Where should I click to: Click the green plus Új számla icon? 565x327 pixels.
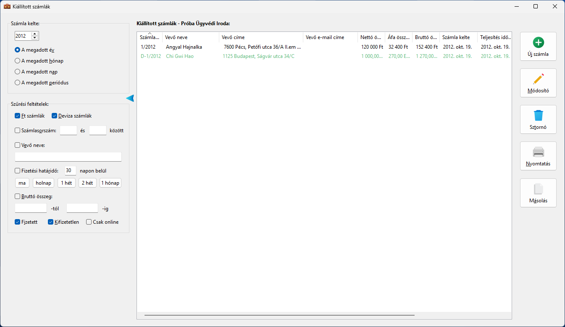pos(538,42)
